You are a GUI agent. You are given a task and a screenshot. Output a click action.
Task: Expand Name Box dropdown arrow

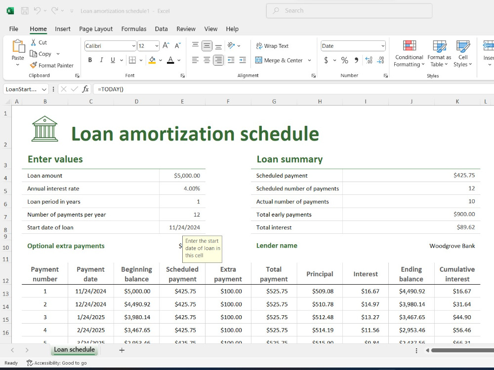[44, 89]
